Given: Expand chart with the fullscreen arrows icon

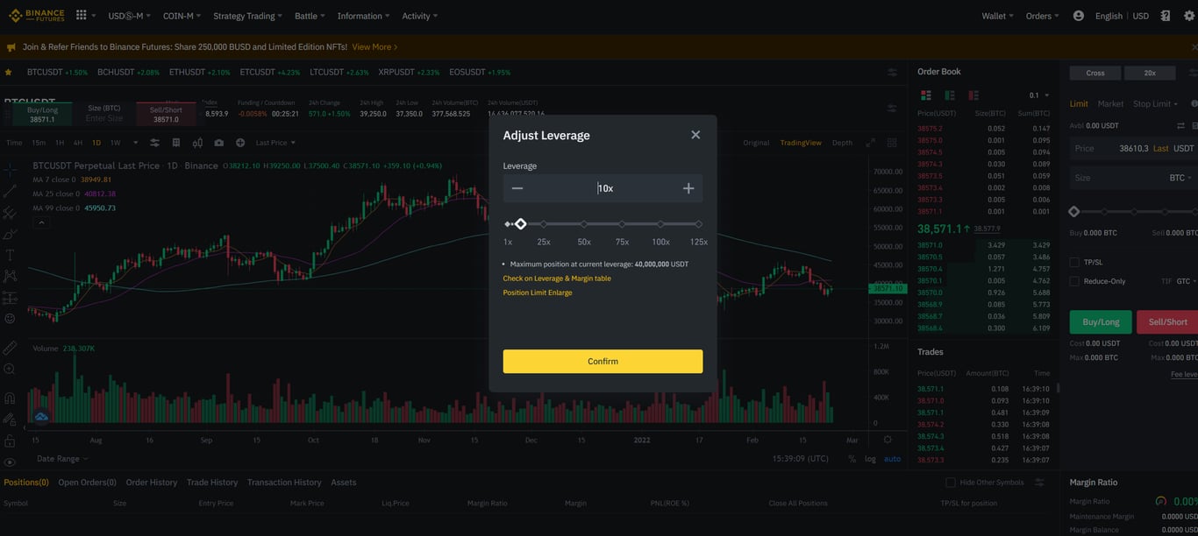Looking at the screenshot, I should [870, 143].
